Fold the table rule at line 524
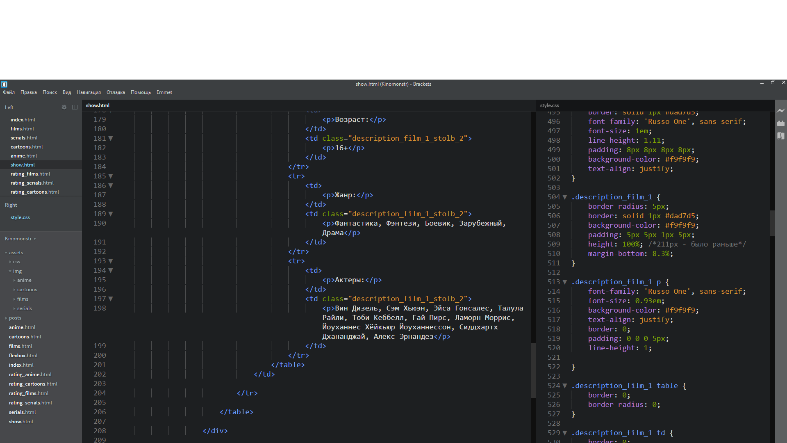787x443 pixels. coord(565,386)
